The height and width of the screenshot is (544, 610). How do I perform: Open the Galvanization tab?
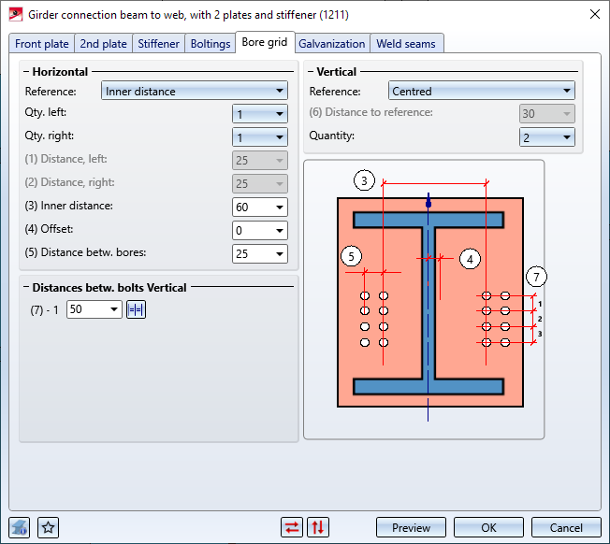tap(332, 44)
